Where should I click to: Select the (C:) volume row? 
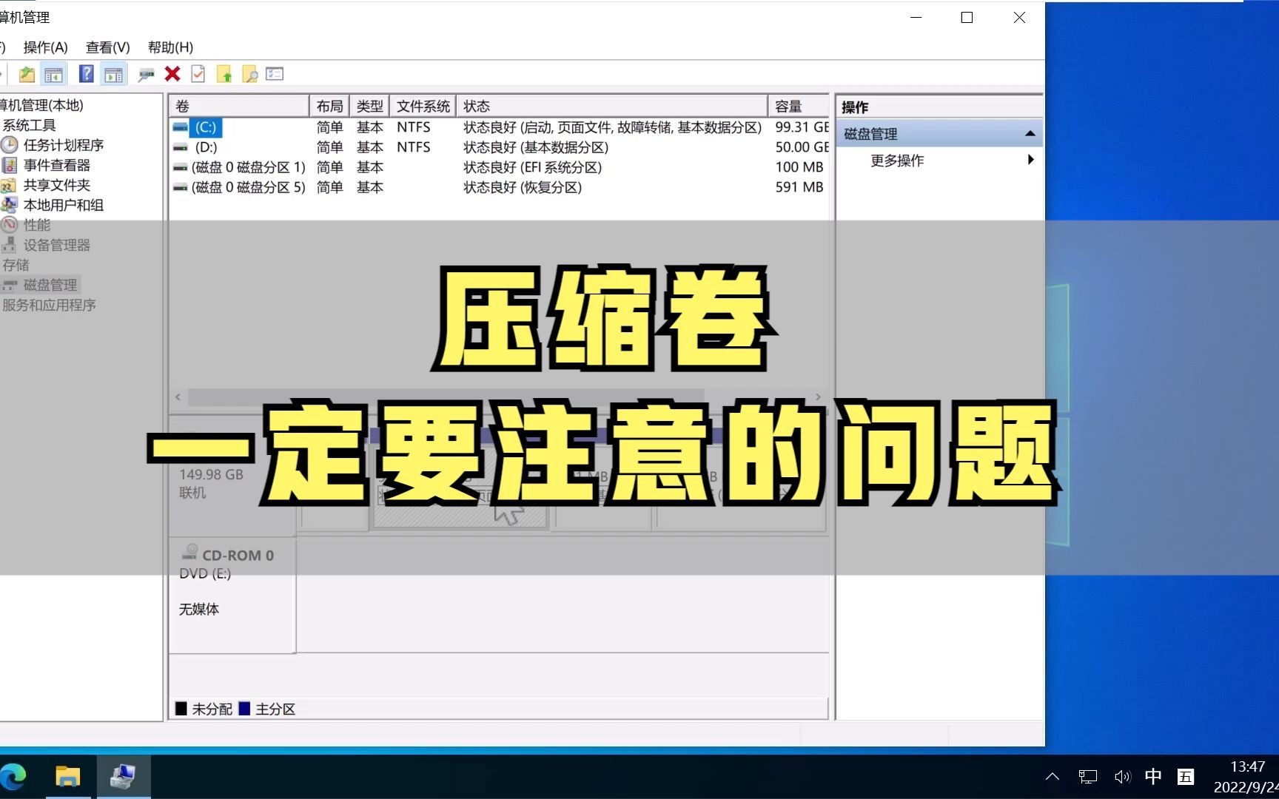tap(499, 127)
